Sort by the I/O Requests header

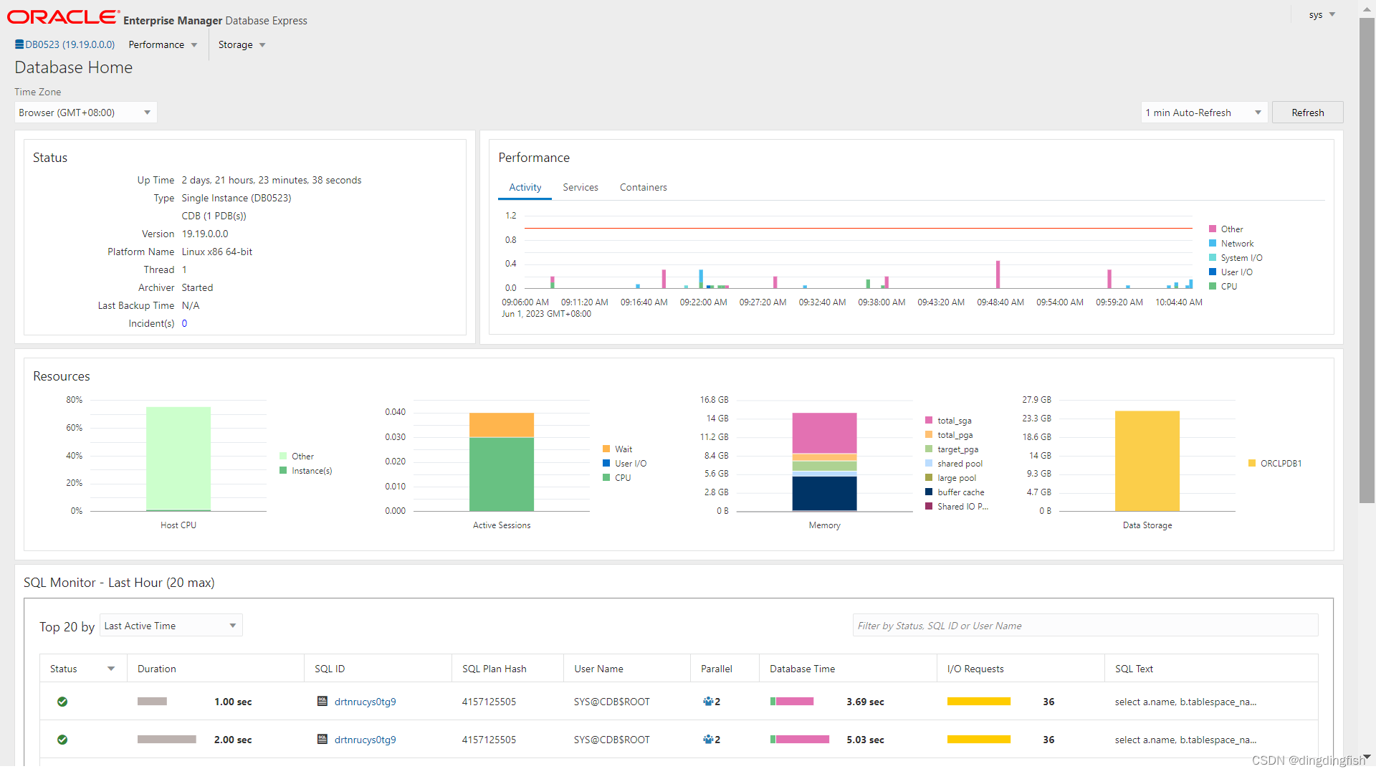pos(1021,669)
